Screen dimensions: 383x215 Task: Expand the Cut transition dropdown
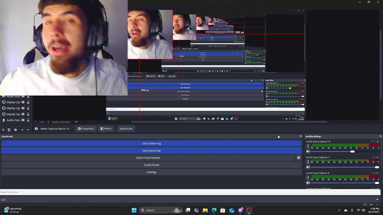(x=377, y=199)
